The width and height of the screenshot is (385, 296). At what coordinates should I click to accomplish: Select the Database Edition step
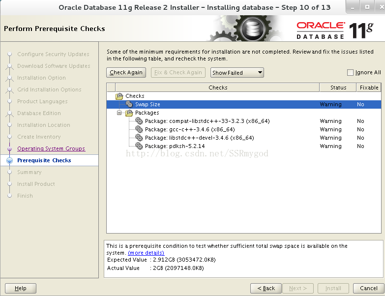click(39, 114)
